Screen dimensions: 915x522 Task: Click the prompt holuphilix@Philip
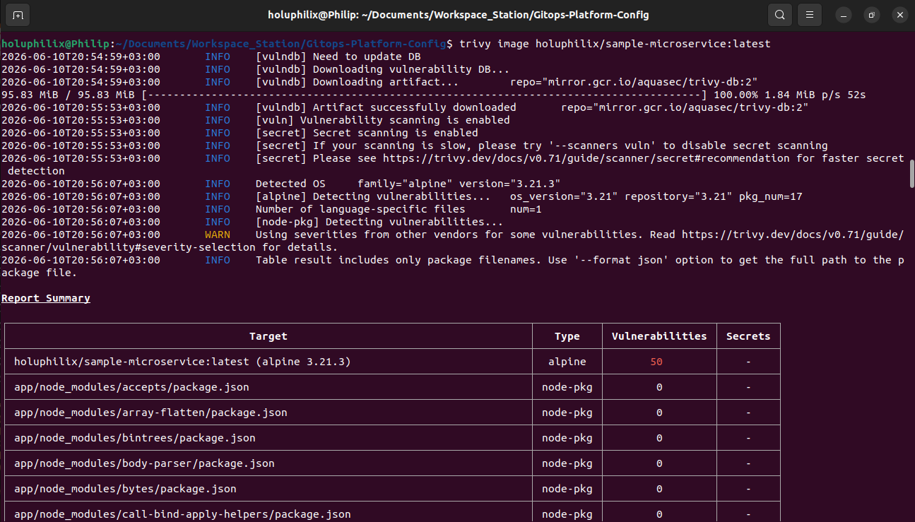pos(55,44)
